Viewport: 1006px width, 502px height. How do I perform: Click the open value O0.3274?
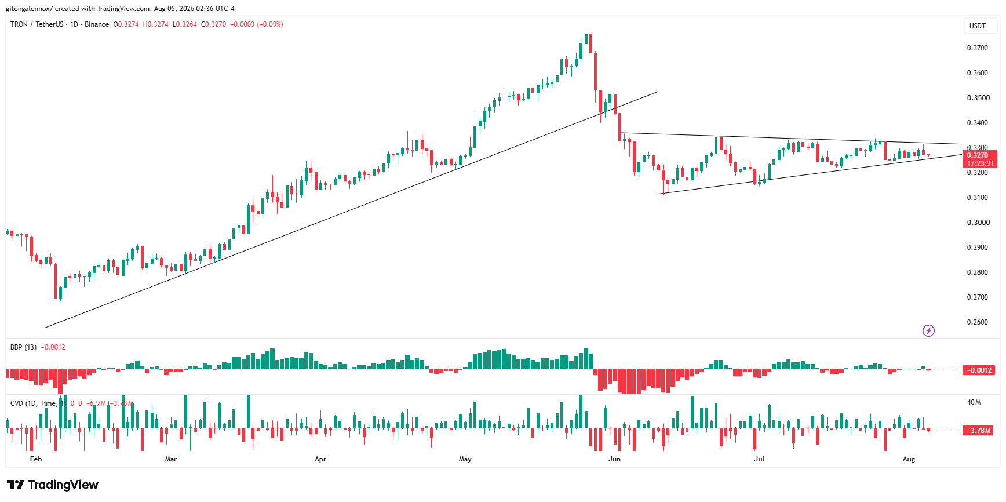pos(126,24)
